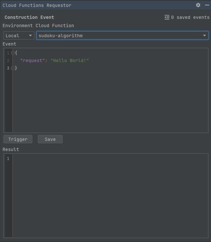
Task: Collapse the JSON block at line 1
Action: [x=13, y=53]
